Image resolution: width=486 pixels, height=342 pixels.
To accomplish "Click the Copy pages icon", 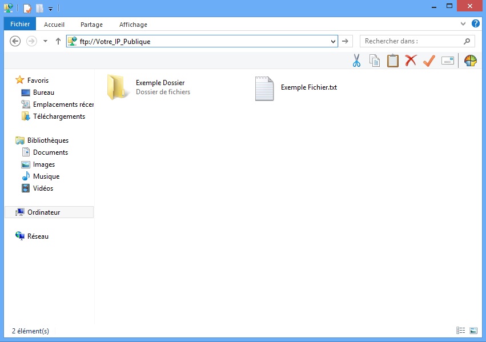I will [x=375, y=61].
